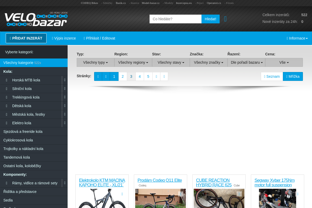Click icon before Dětská kola
Viewport: 312px width, 208px height.
click(6, 106)
